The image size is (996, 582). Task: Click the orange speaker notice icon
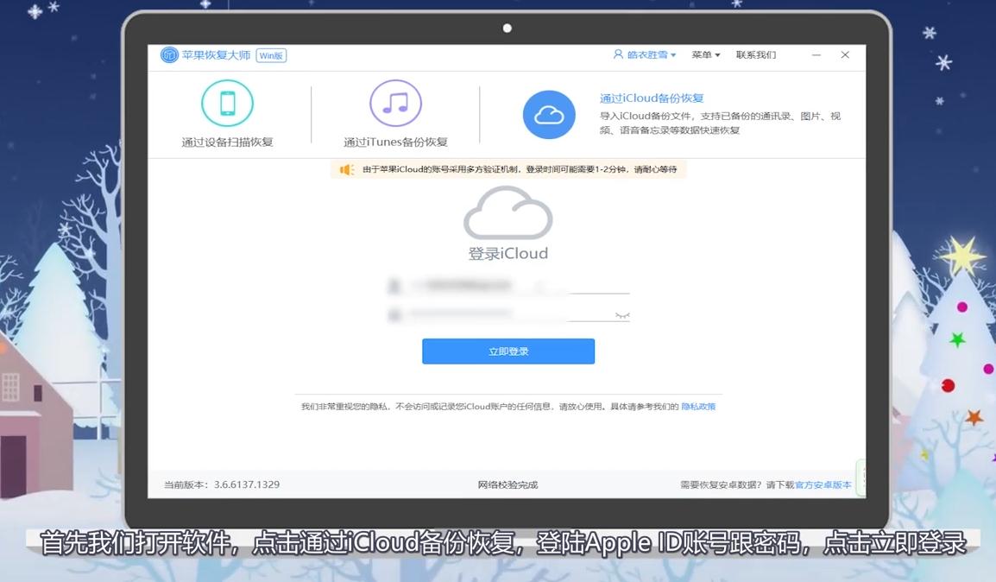pos(346,169)
